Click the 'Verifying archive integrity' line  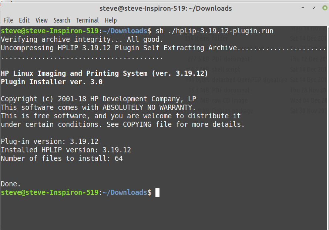(x=82, y=39)
